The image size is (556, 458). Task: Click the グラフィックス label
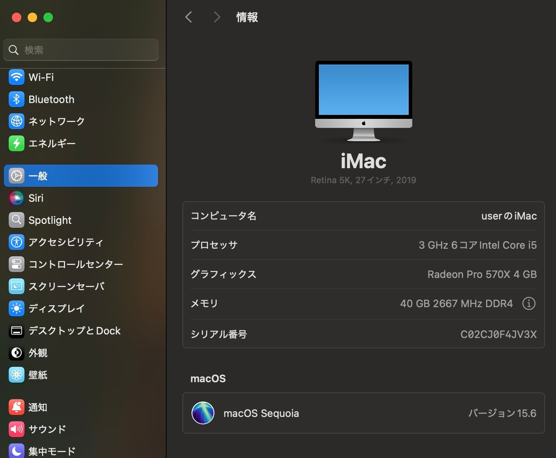(x=224, y=274)
